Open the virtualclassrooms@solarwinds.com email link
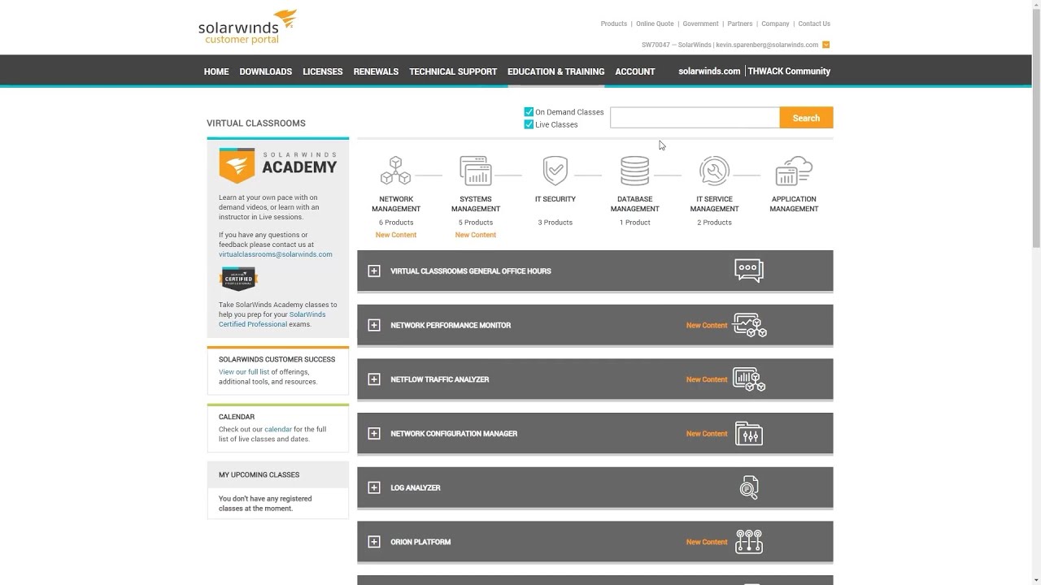This screenshot has height=585, width=1041. point(275,254)
